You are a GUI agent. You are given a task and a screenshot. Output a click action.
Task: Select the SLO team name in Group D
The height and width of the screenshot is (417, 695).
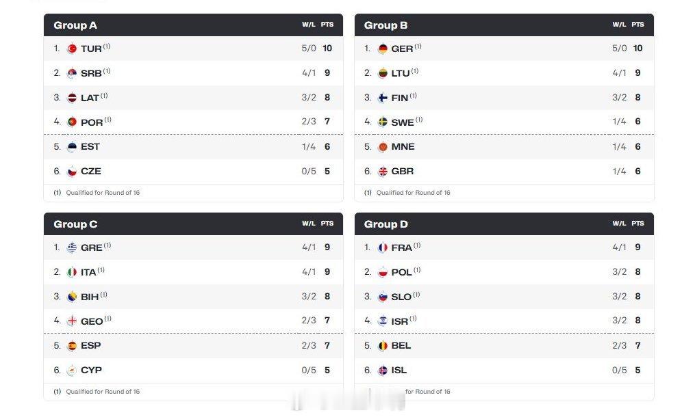[x=401, y=297]
